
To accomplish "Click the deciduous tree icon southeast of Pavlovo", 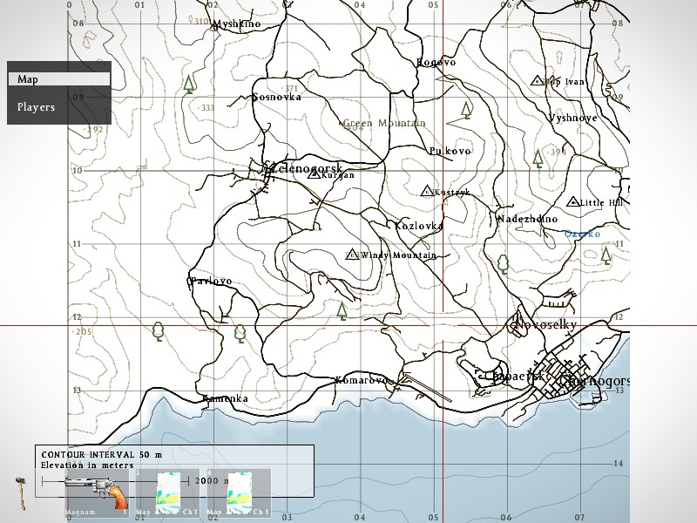I will (240, 334).
